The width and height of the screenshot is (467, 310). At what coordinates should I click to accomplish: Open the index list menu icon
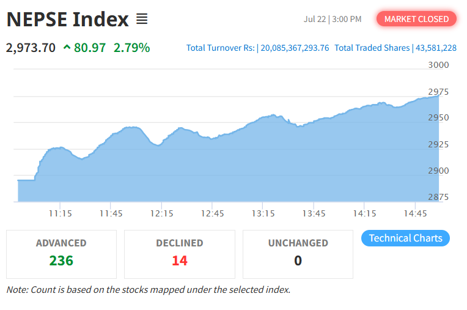[x=142, y=19]
